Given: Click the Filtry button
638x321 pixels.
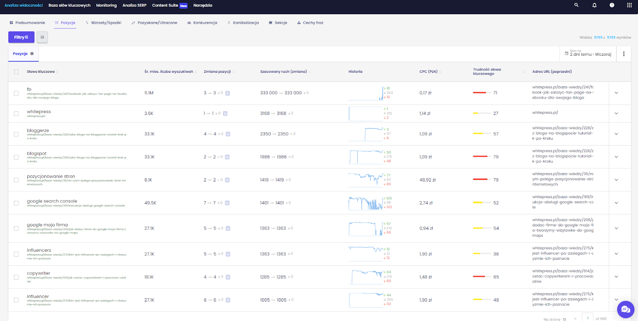Looking at the screenshot, I should tap(21, 37).
